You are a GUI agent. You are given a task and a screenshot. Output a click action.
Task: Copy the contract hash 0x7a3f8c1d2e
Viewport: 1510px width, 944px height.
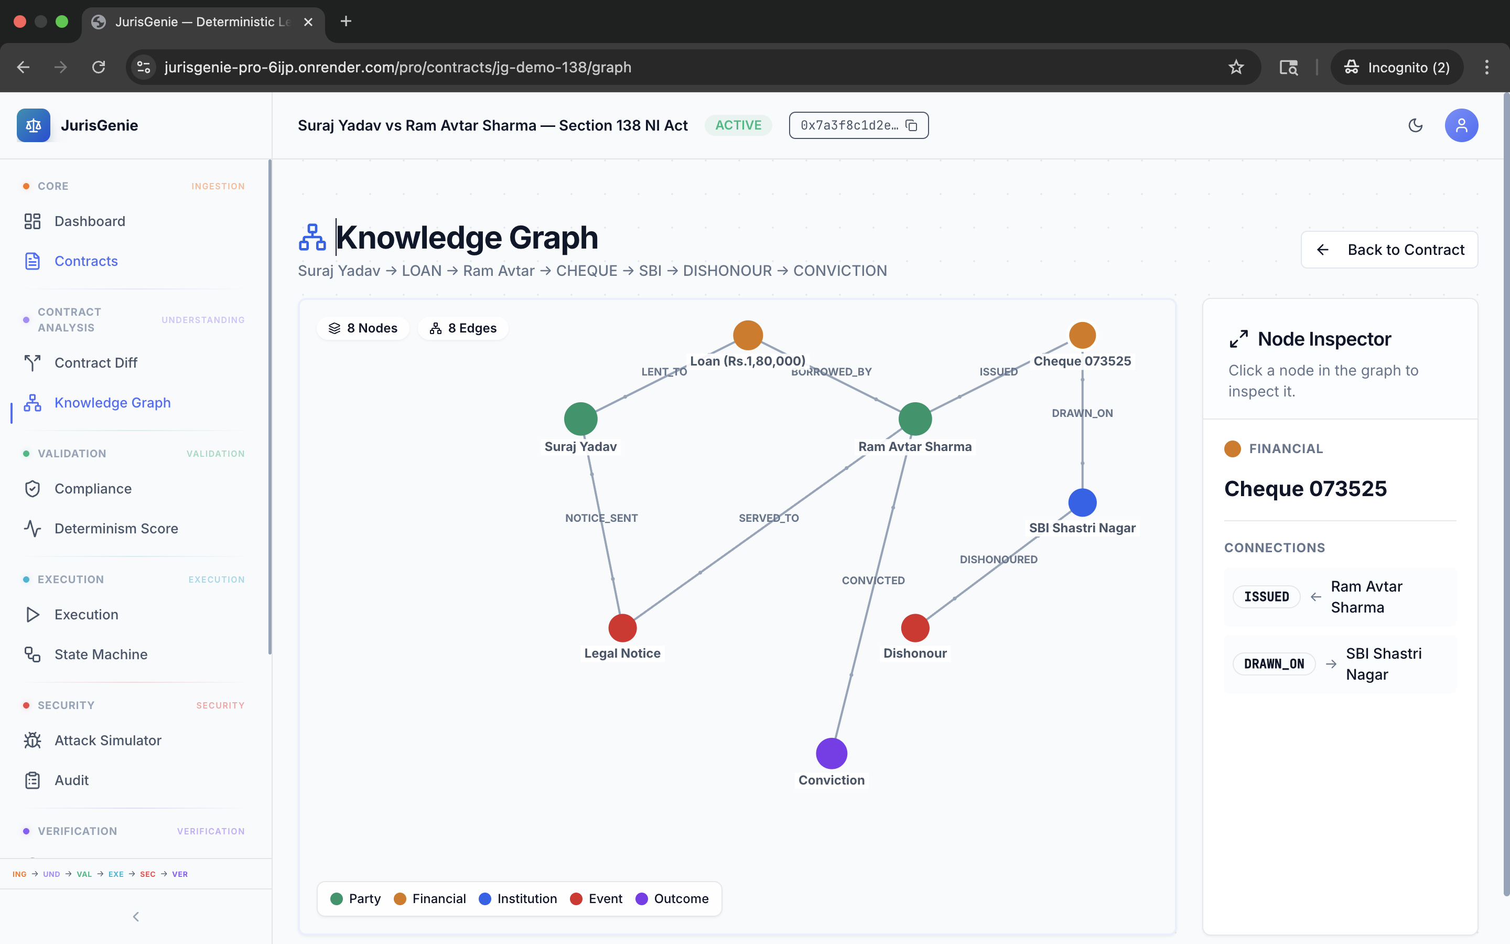coord(911,125)
